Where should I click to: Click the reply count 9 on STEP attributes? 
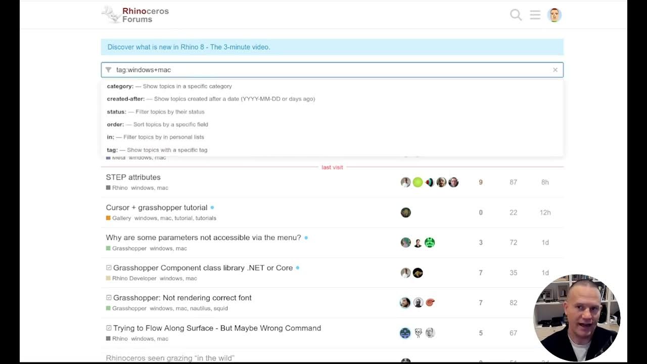(481, 183)
